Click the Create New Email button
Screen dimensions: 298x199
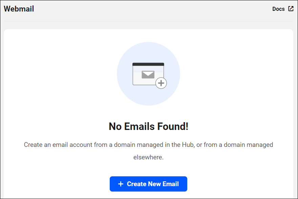[148, 184]
